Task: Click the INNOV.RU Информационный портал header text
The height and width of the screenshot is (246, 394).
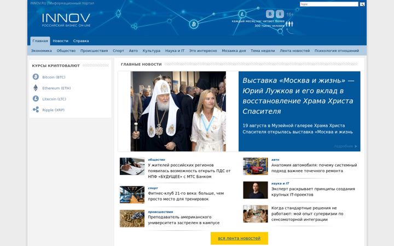Action: (62, 3)
